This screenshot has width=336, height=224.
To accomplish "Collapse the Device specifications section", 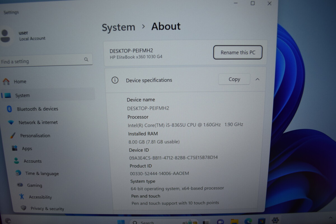I will pos(257,79).
